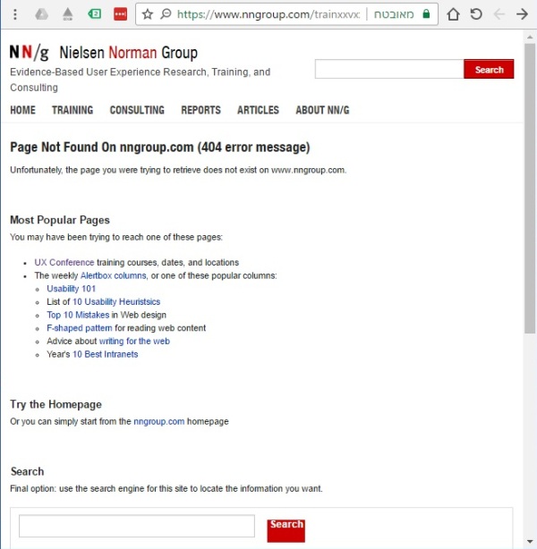This screenshot has height=549, width=537.
Task: Click the top header search field
Action: pyautogui.click(x=389, y=69)
